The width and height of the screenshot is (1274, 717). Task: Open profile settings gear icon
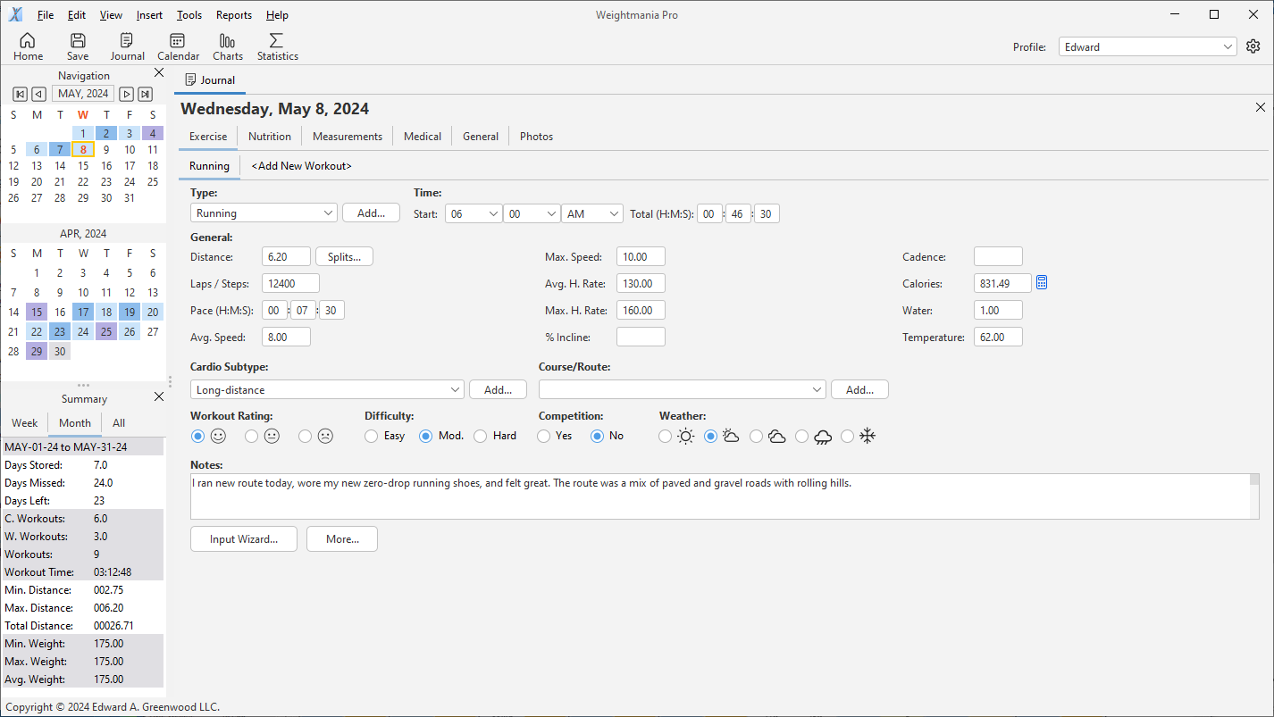[1253, 46]
